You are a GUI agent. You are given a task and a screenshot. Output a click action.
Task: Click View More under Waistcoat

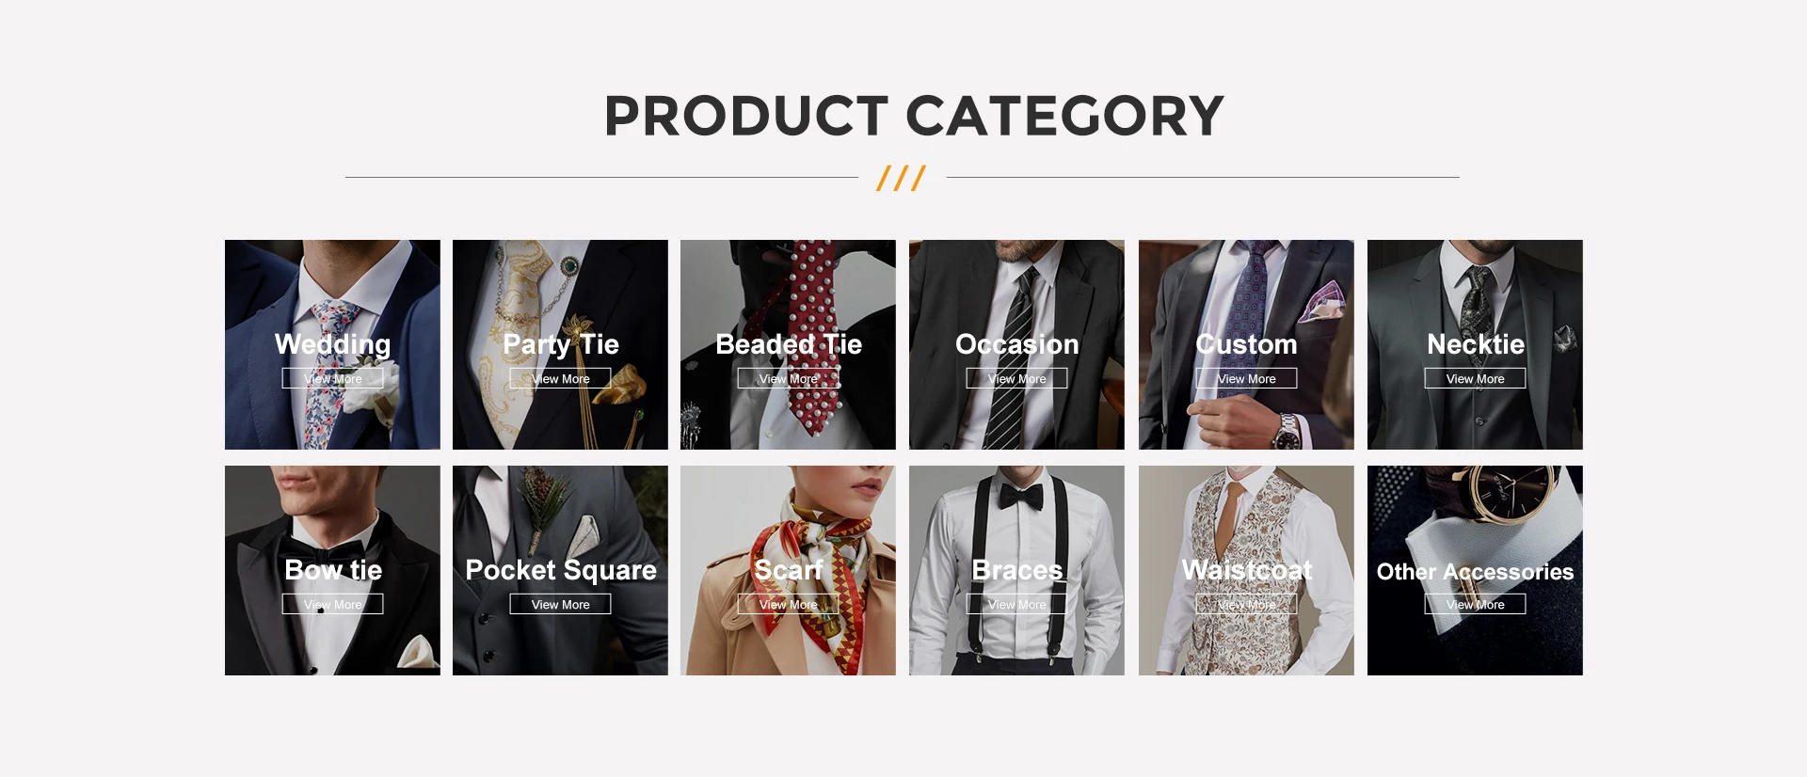(1246, 604)
